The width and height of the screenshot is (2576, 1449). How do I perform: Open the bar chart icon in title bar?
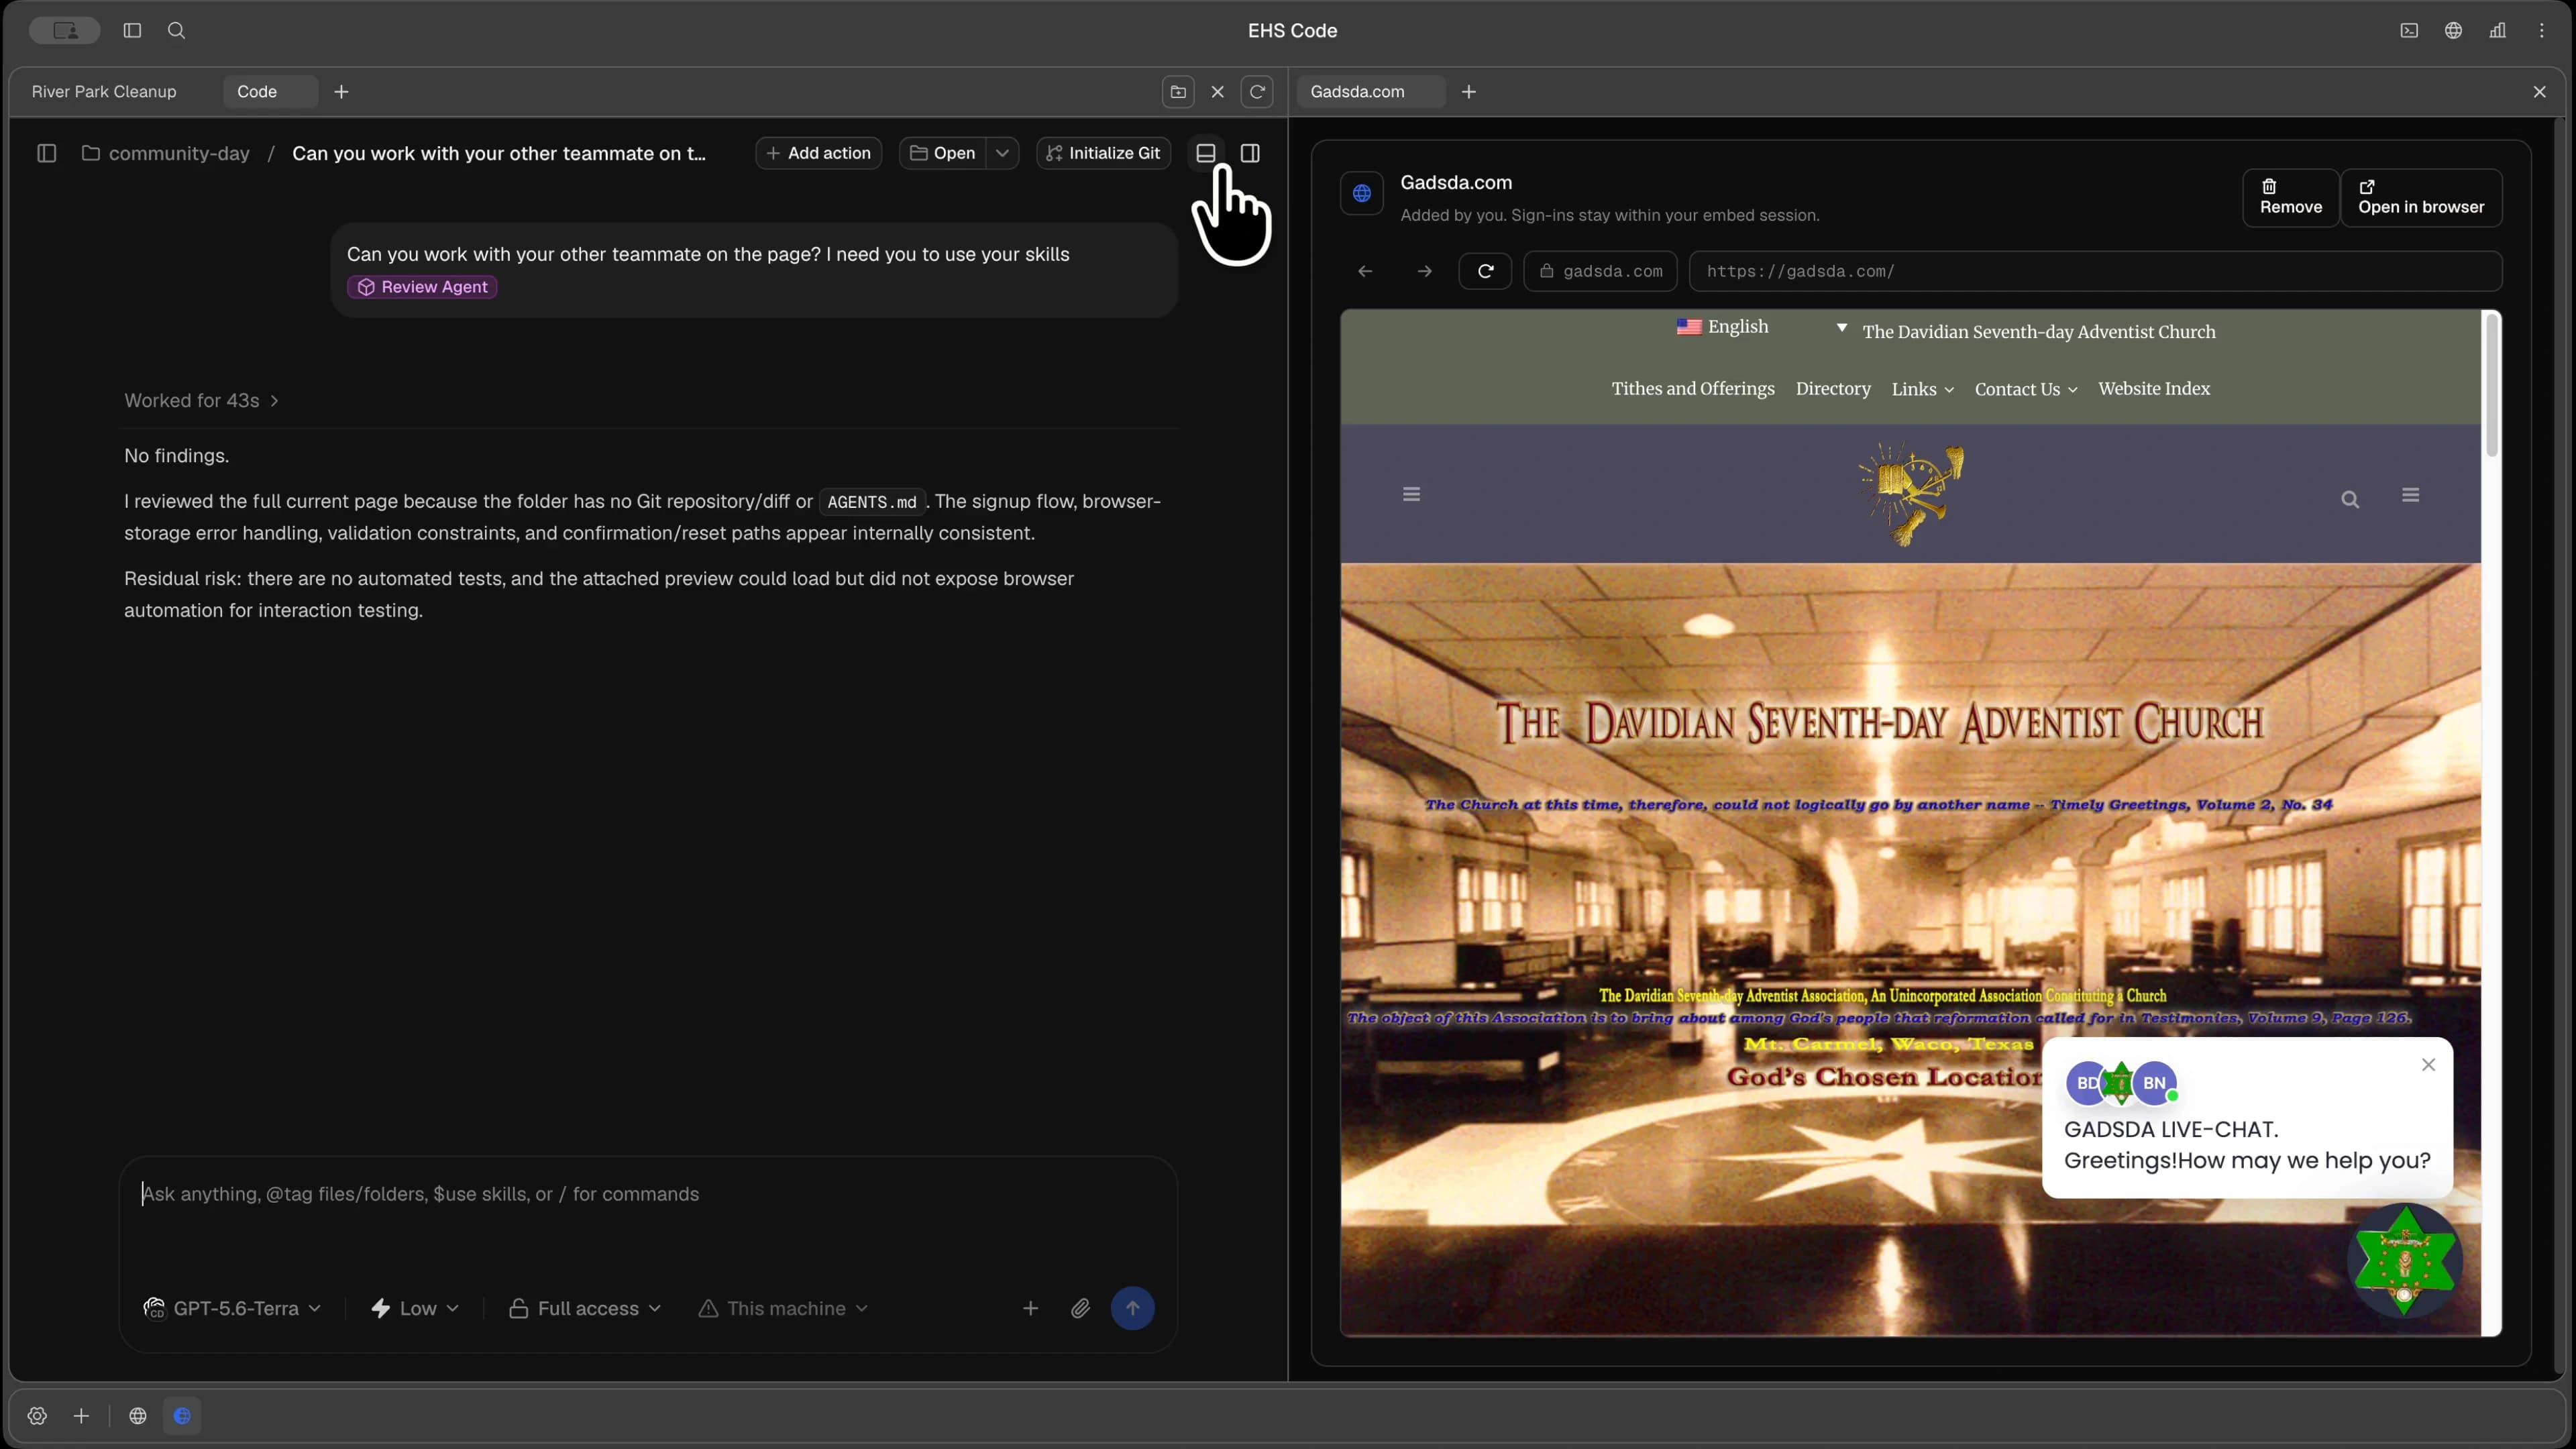click(2497, 30)
